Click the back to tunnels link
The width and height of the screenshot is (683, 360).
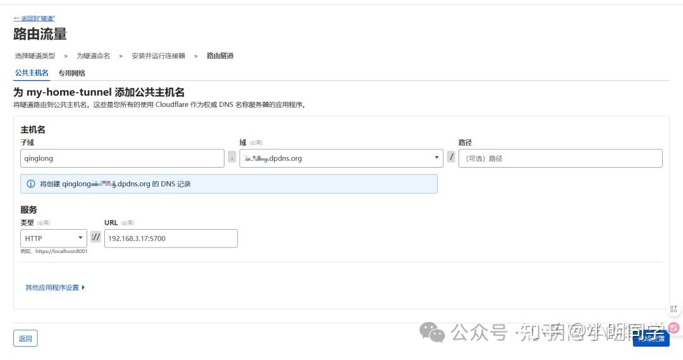coord(34,18)
